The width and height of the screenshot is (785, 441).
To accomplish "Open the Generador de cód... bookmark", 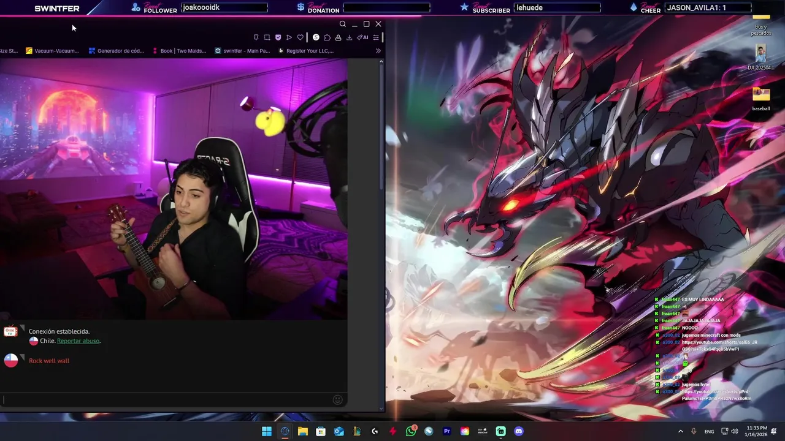I will (116, 51).
